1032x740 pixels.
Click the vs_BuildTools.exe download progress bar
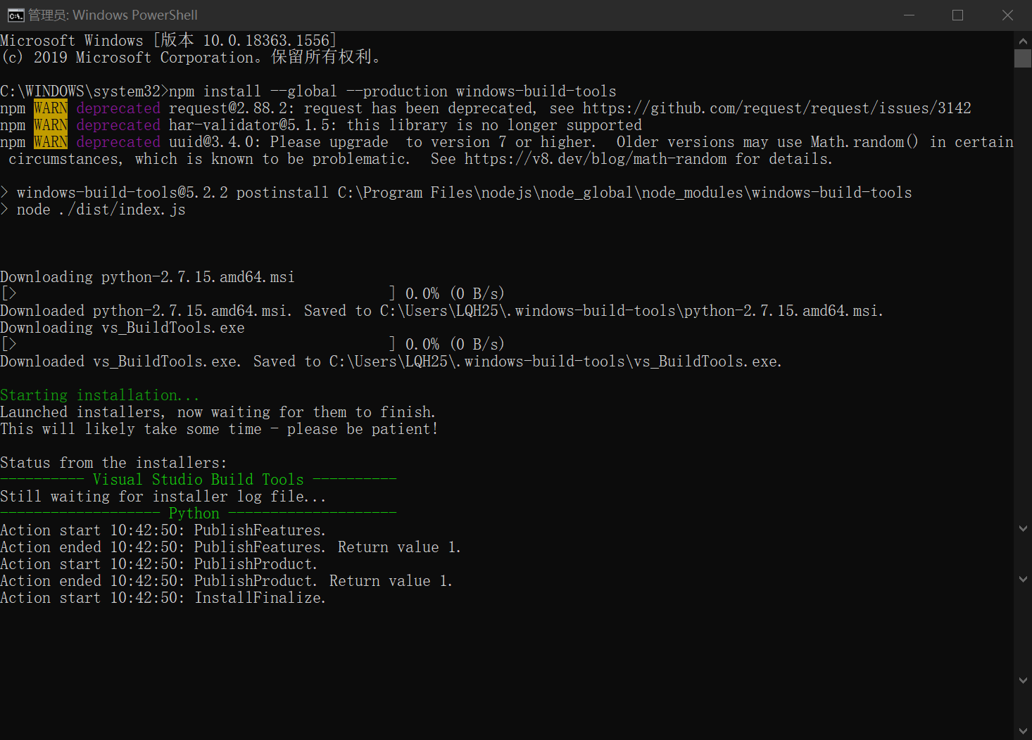(197, 344)
